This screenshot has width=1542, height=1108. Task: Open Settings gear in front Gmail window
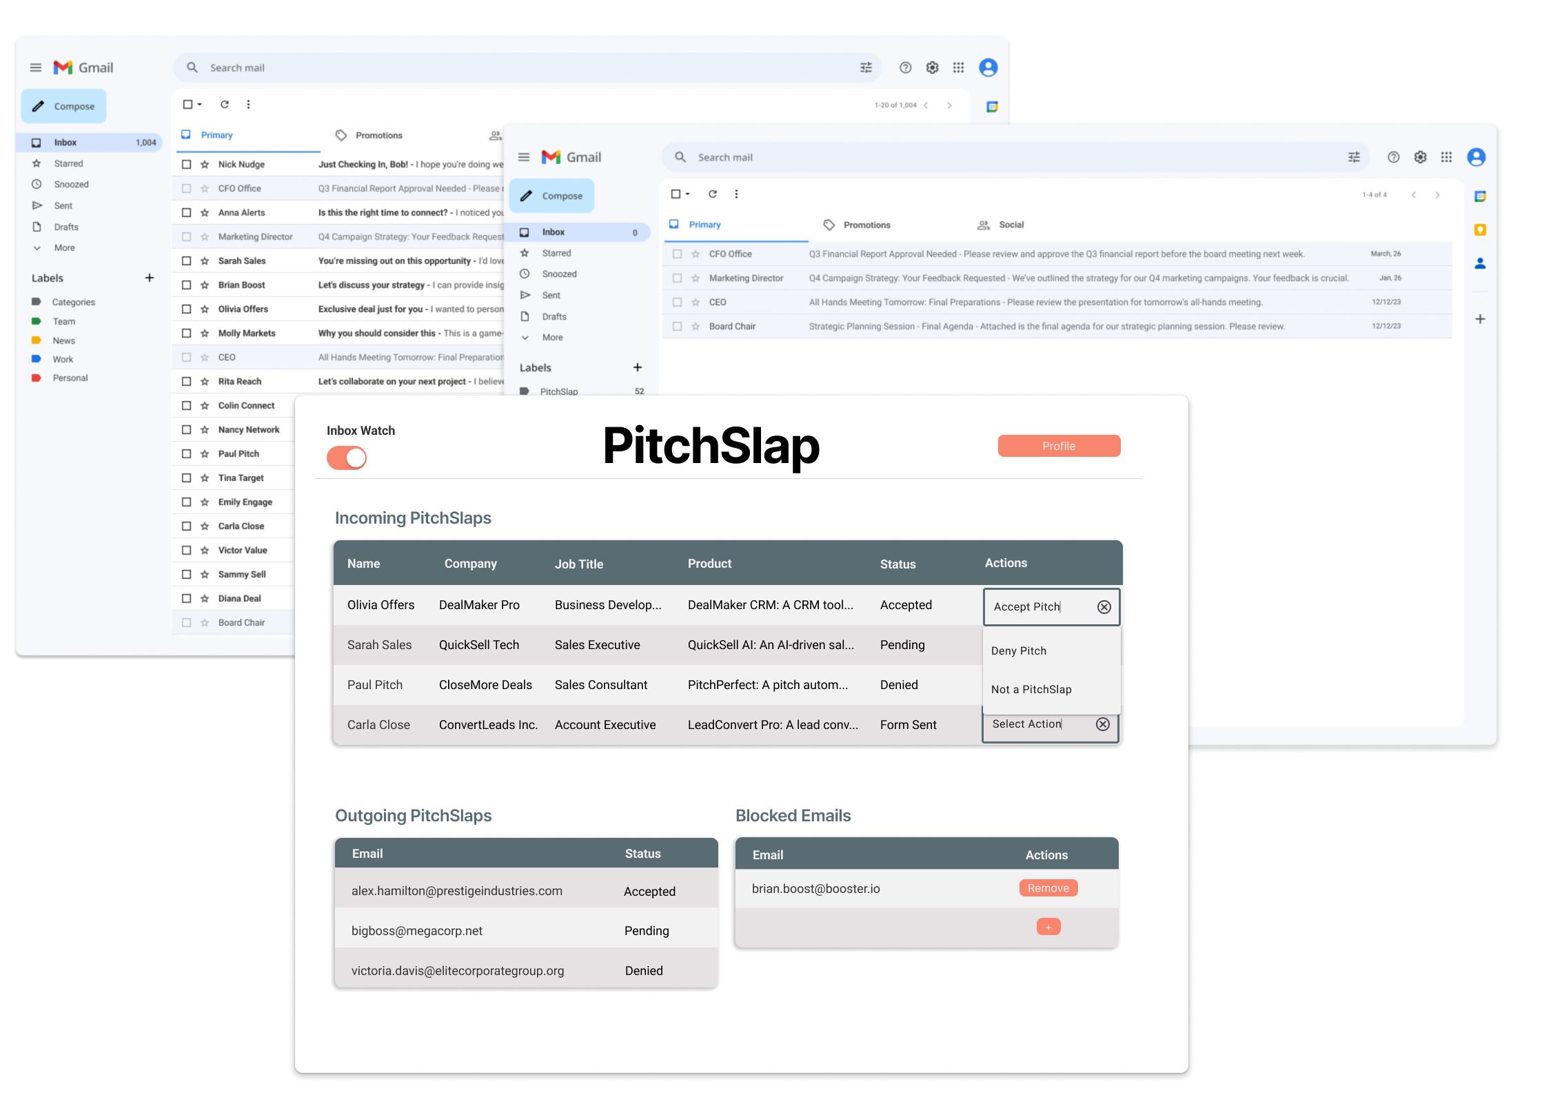[1420, 157]
